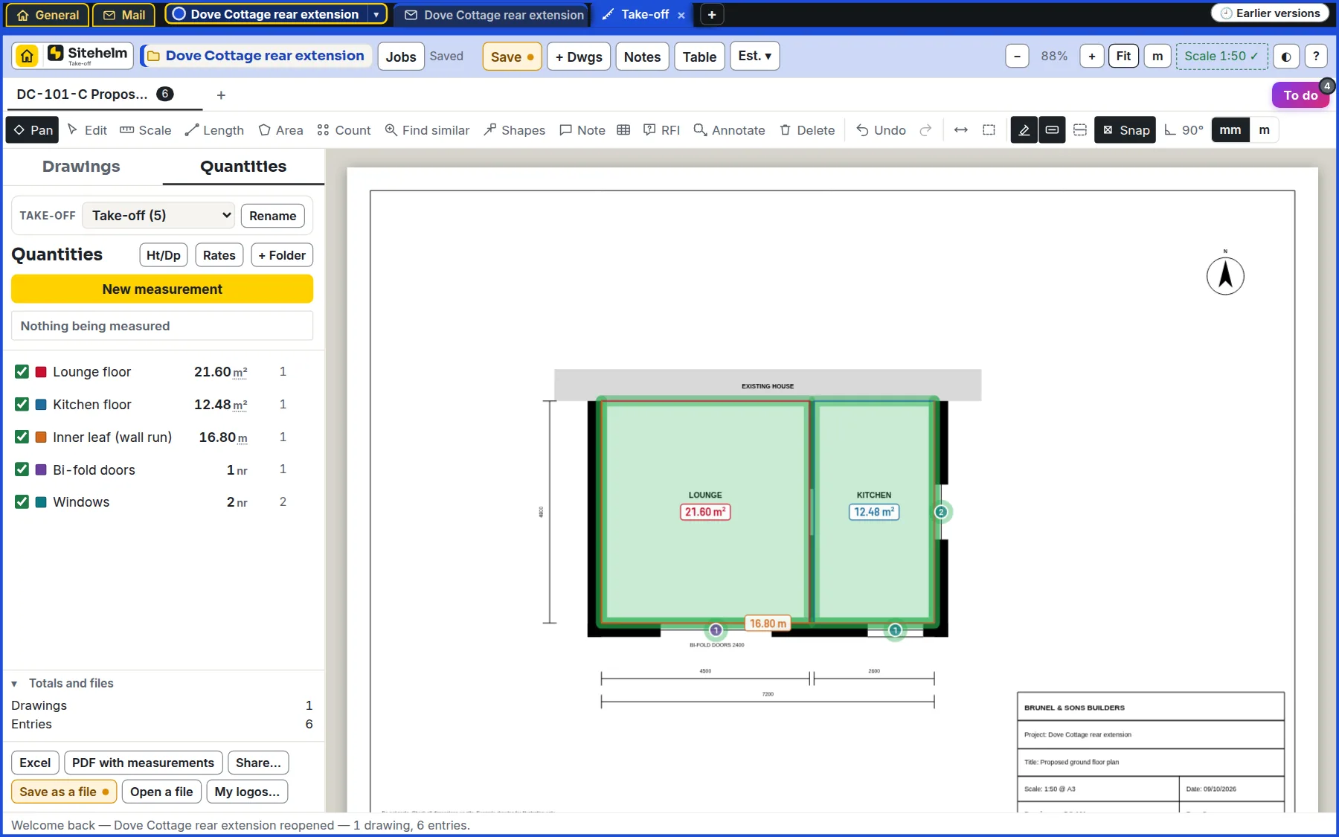Switch to the Drawings tab
Screen dimensions: 1339x837
tap(81, 167)
